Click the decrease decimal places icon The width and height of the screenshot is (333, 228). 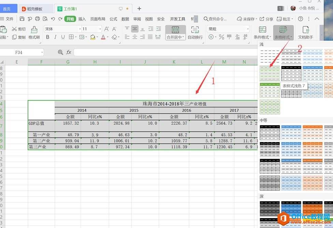(x=245, y=37)
